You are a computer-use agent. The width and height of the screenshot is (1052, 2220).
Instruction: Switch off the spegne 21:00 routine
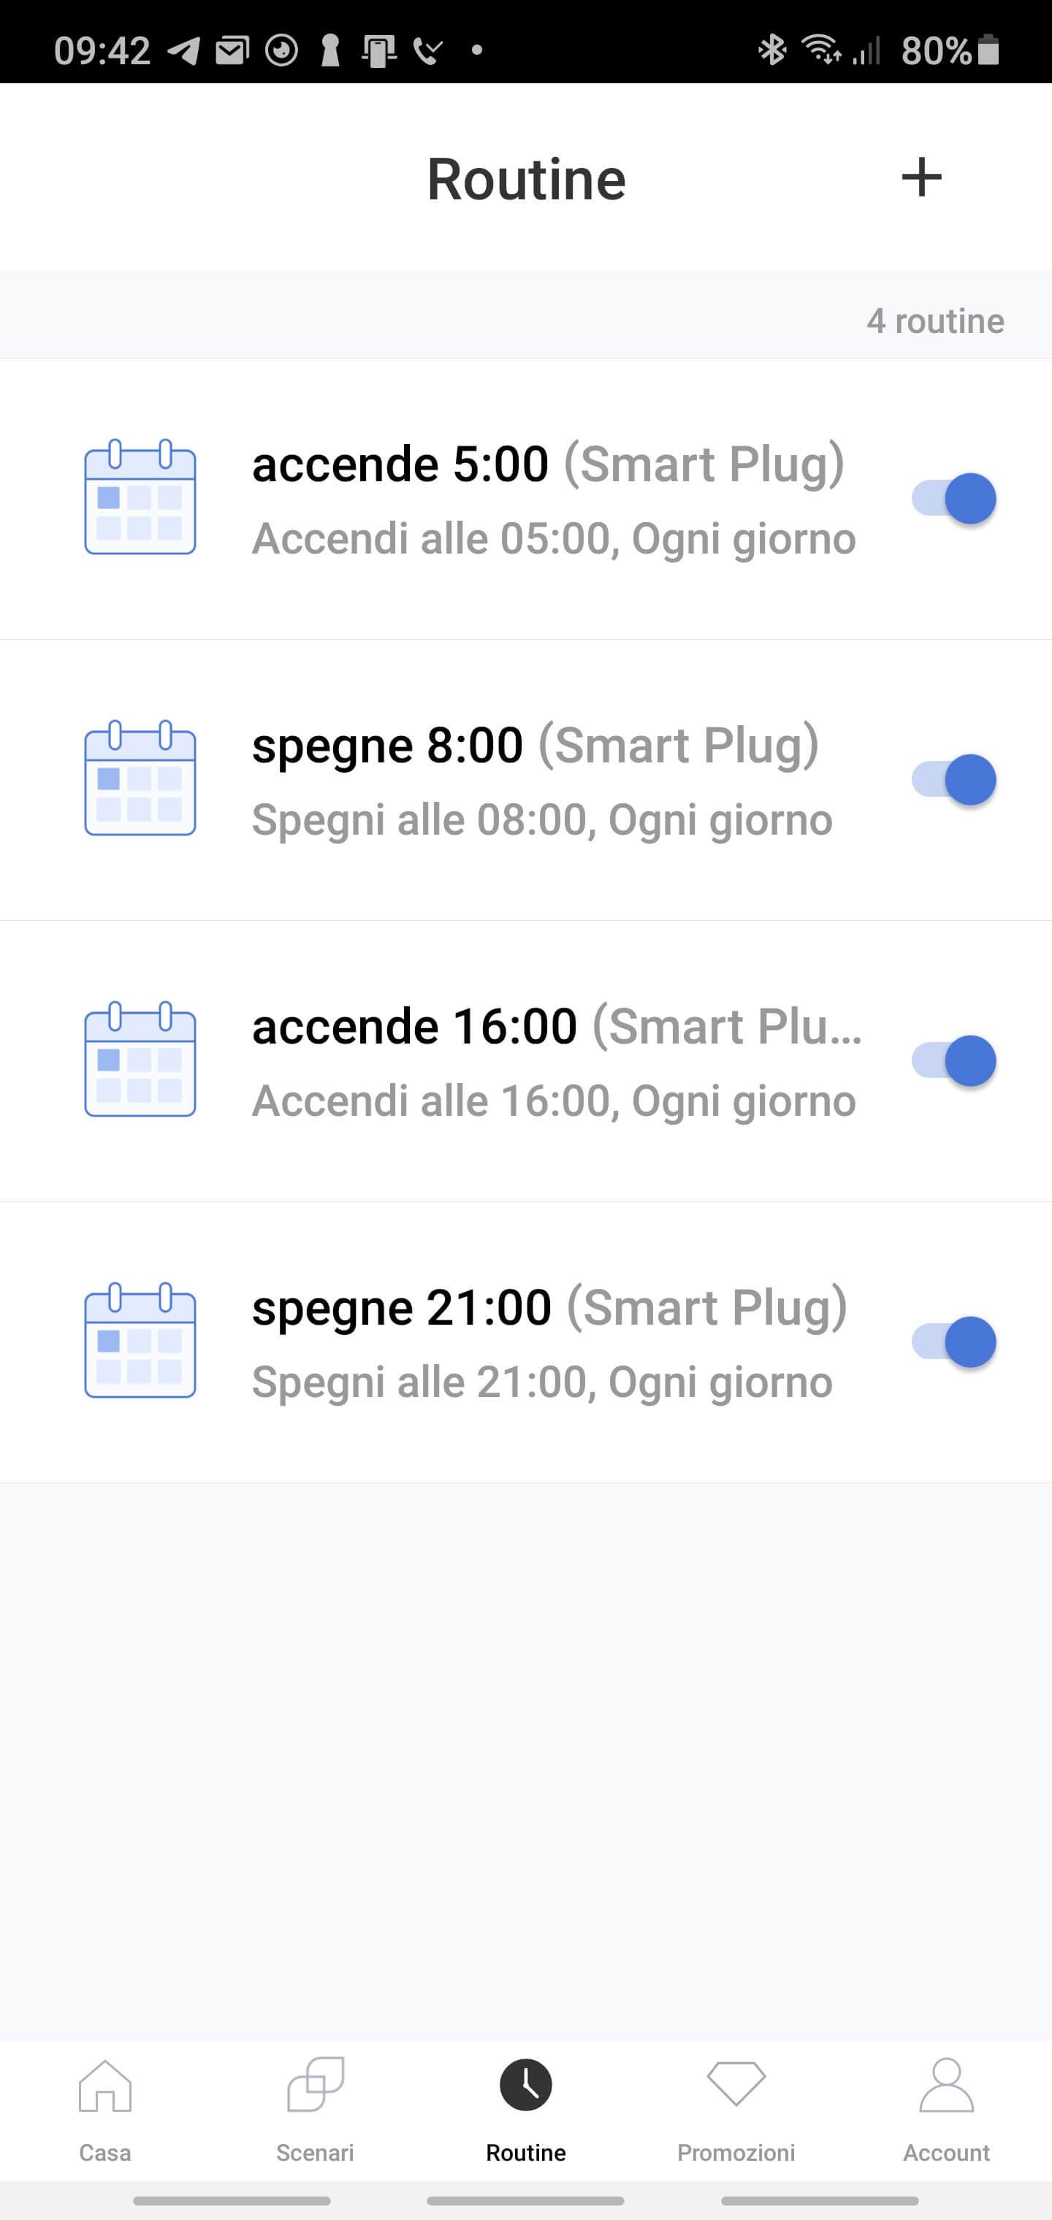[x=953, y=1341]
